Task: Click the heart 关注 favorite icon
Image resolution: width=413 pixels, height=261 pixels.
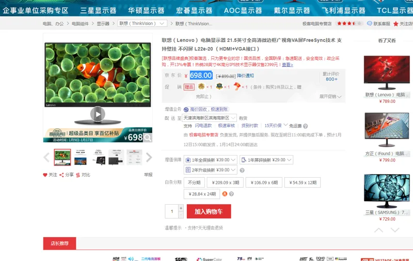Action: click(x=45, y=175)
